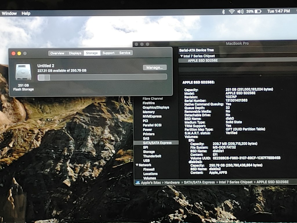The width and height of the screenshot is (297, 223).
Task: Select FireWire in the sidebar
Action: (149, 103)
